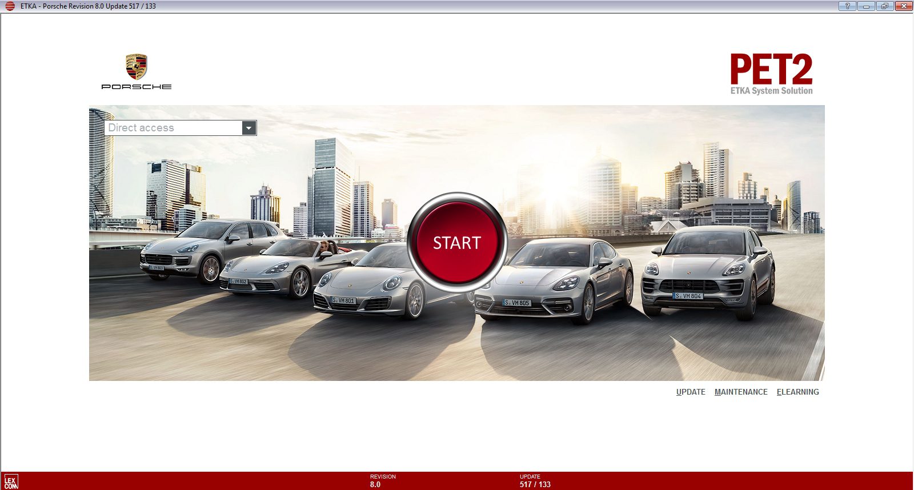Open the Direct access dropdown arrow
The width and height of the screenshot is (914, 490).
(248, 128)
